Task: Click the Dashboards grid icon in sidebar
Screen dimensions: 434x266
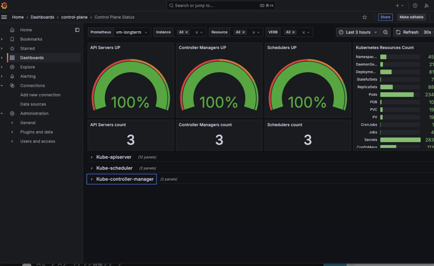Action: (12, 58)
